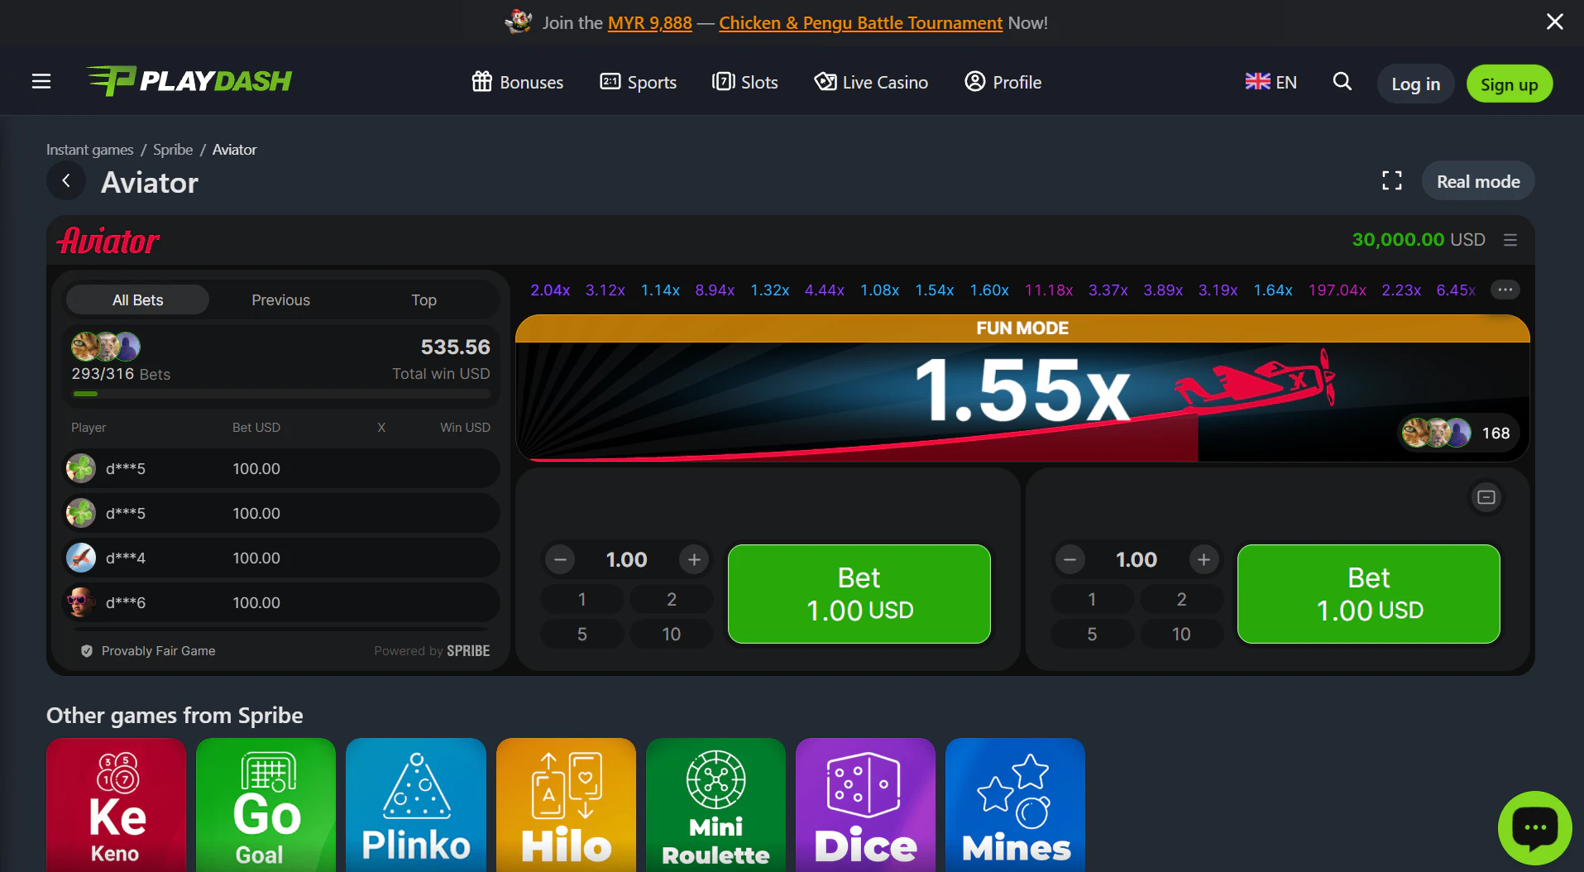Click the 11.18x history multiplier
The height and width of the screenshot is (872, 1584).
1049,290
